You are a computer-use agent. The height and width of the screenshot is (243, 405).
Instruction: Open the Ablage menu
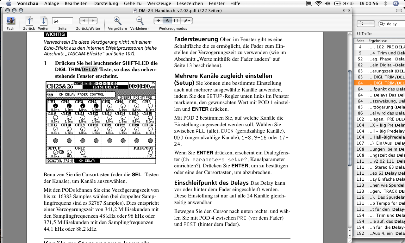tap(52, 3)
